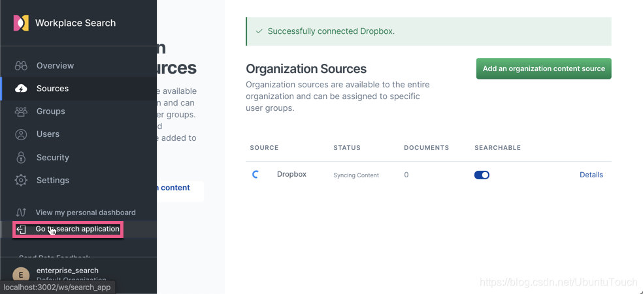The image size is (643, 294).
Task: Click the Syncing Content status text
Action: click(x=356, y=175)
